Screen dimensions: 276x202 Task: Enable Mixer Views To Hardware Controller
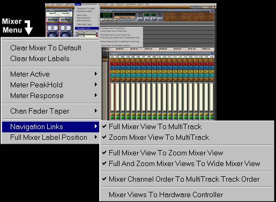point(187,194)
